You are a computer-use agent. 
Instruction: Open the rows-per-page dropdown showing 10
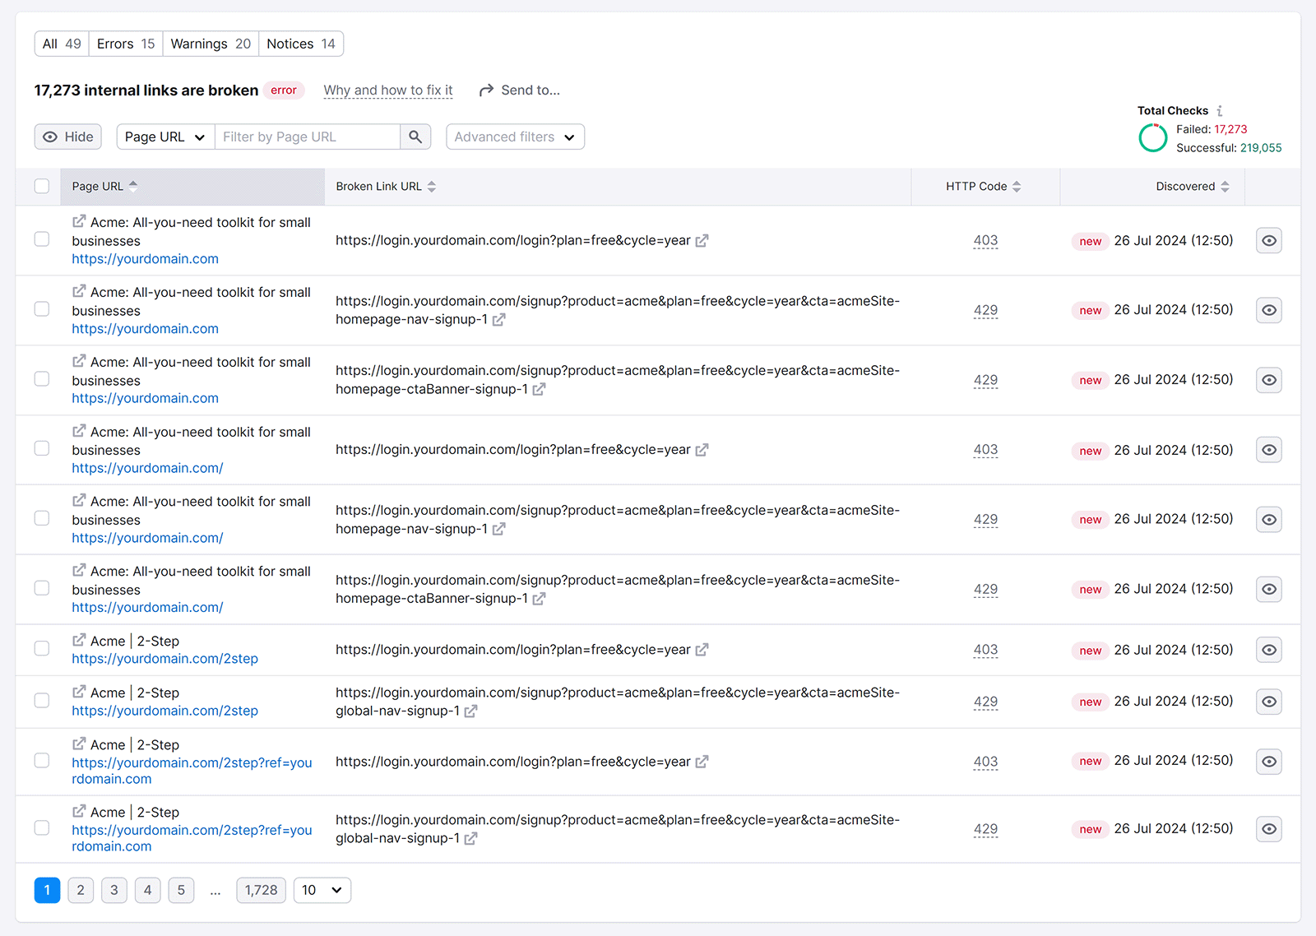click(322, 890)
